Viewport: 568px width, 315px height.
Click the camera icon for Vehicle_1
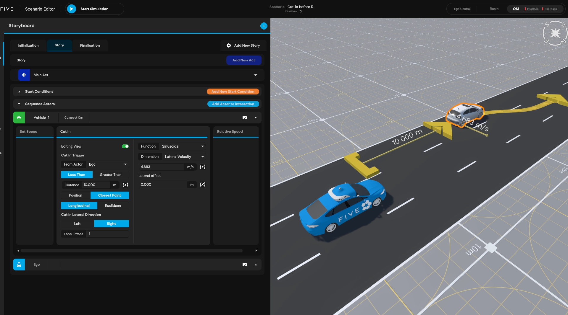(244, 117)
